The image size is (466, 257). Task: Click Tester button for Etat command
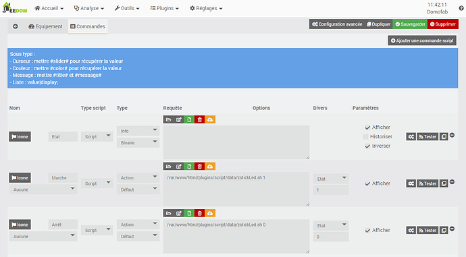coord(428,137)
